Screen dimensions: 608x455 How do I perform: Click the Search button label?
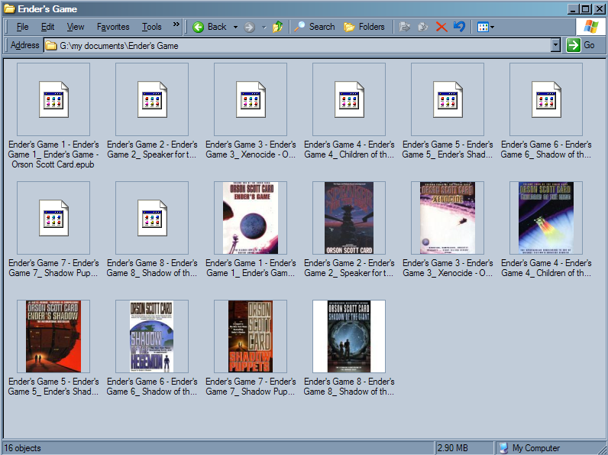click(322, 27)
